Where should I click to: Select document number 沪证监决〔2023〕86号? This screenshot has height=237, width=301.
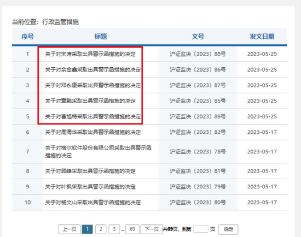[198, 70]
